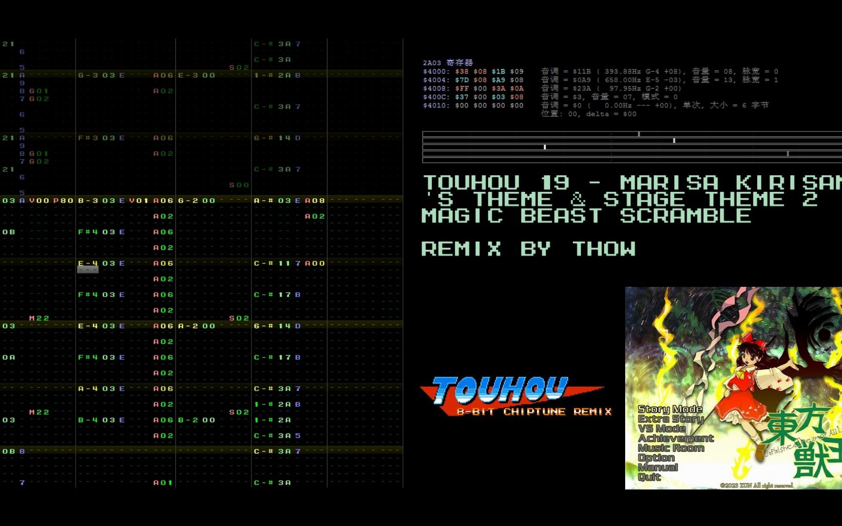Click the marker on the fourth channel bar
The width and height of the screenshot is (842, 526).
[x=787, y=153]
